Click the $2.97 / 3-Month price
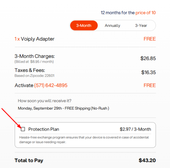170x168 pixels. tap(135, 129)
